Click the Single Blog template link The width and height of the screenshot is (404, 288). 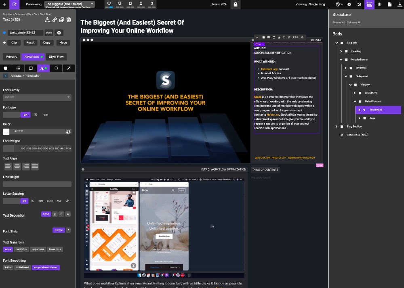pyautogui.click(x=317, y=4)
